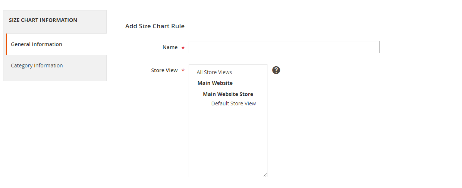Click the Store View help question mark icon
462x188 pixels.
point(276,70)
